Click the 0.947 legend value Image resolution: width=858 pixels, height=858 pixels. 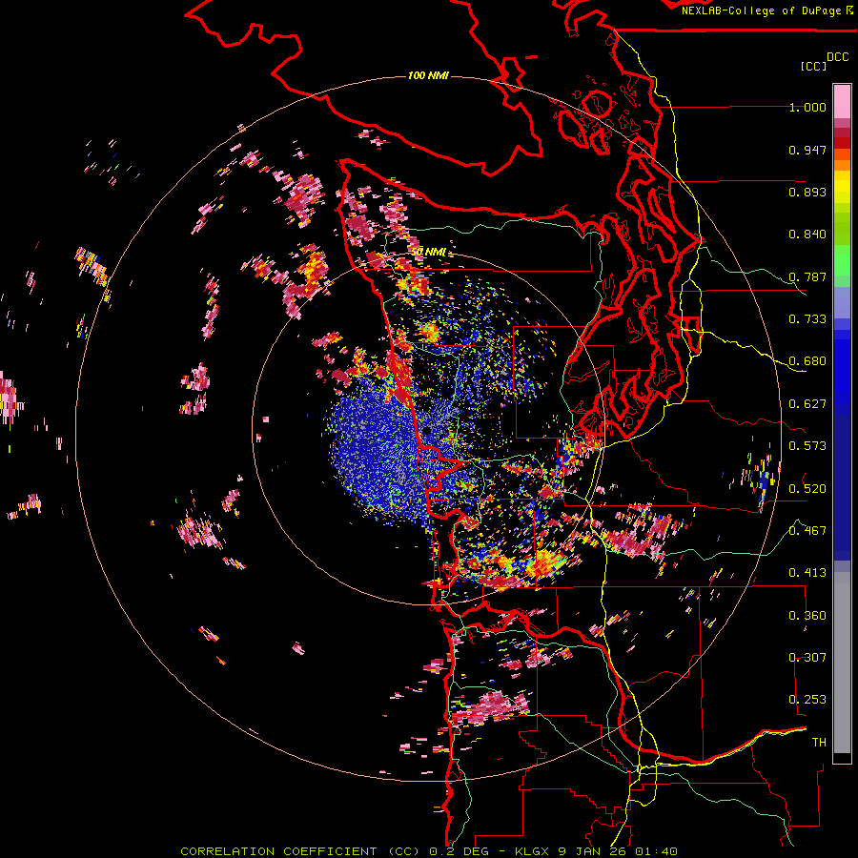pyautogui.click(x=807, y=150)
